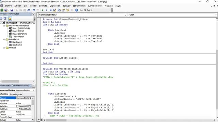The width and height of the screenshot is (218, 122).
Task: Open the Ver menu
Action: [26, 6]
